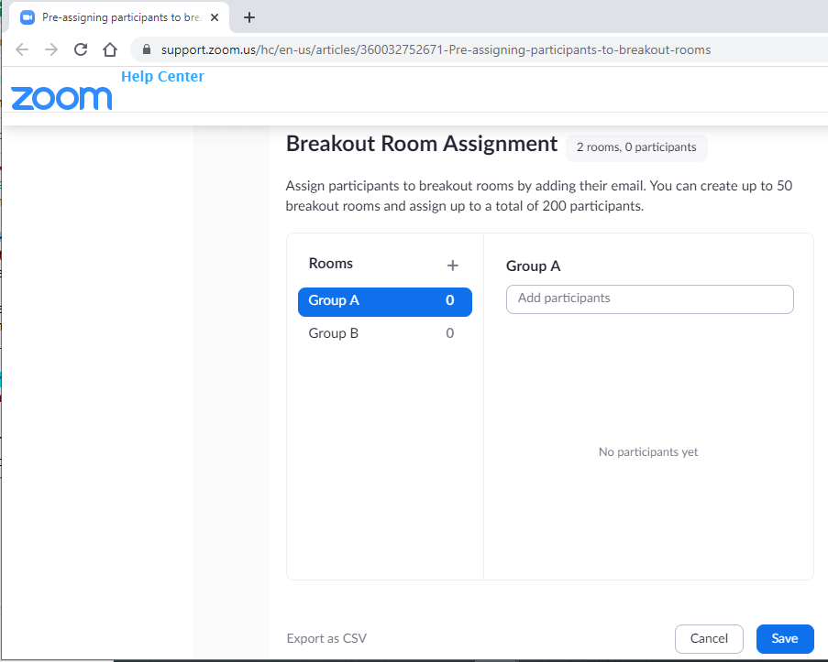Select the Group A room

coord(384,300)
